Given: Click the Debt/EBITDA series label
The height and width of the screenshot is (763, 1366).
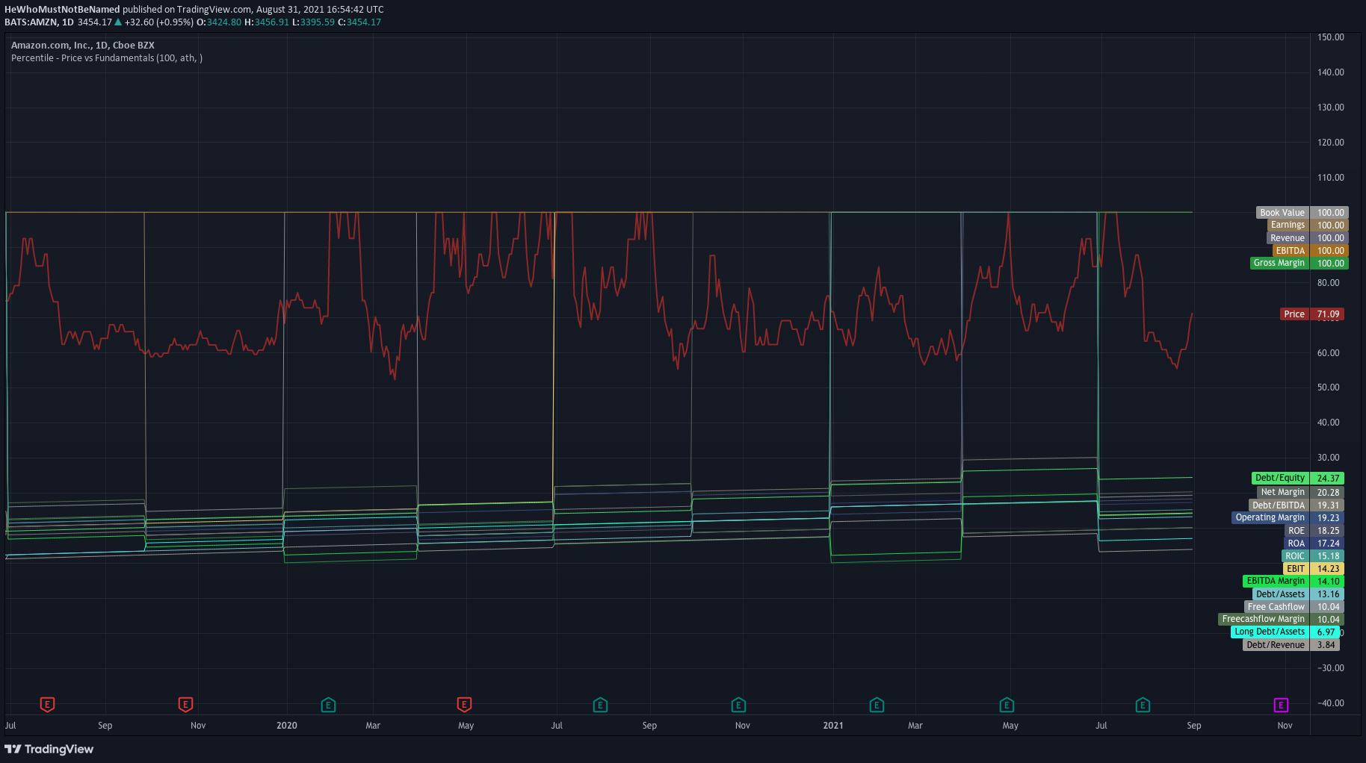Looking at the screenshot, I should (1279, 505).
